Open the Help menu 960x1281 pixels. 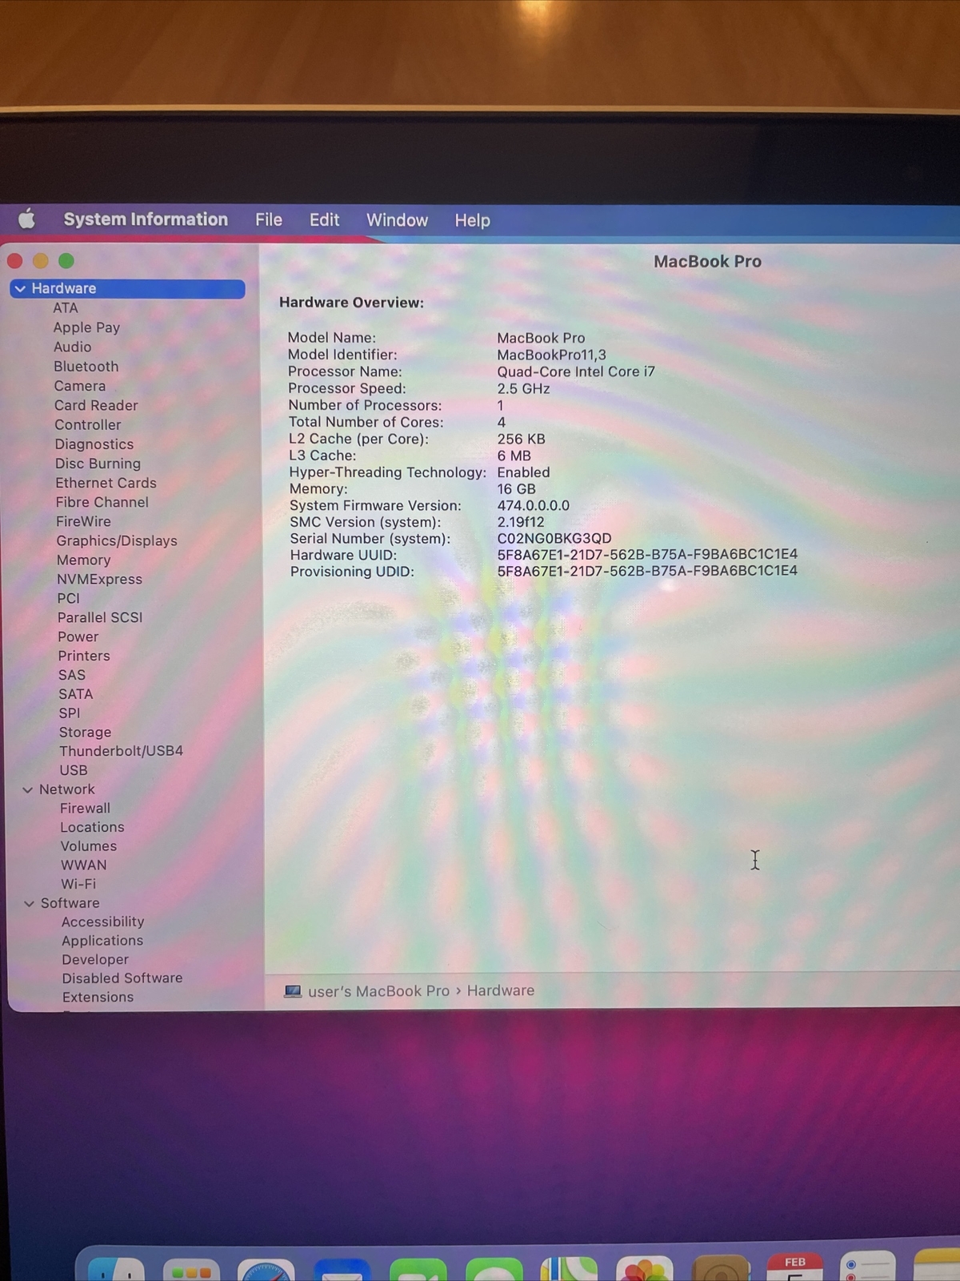tap(472, 220)
